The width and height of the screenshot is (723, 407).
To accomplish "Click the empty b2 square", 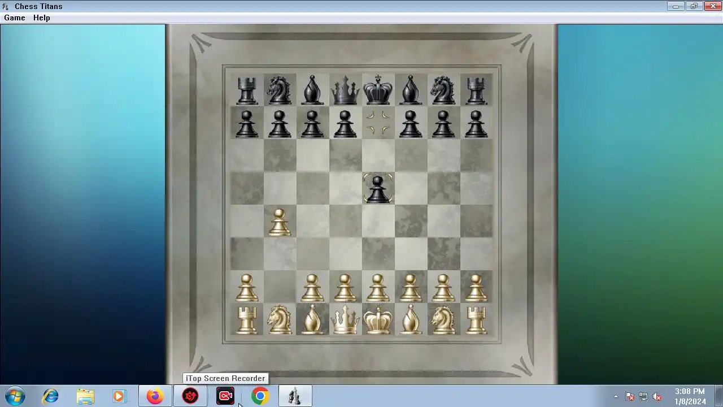I will pyautogui.click(x=280, y=287).
